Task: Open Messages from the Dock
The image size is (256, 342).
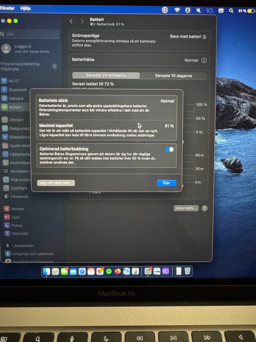Action: click(x=64, y=271)
